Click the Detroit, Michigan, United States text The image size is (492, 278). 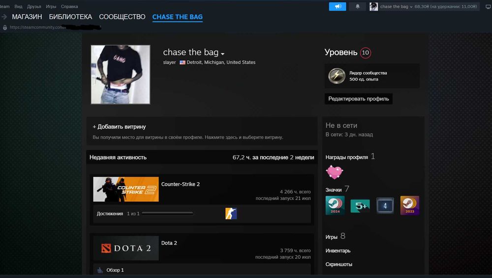point(221,62)
